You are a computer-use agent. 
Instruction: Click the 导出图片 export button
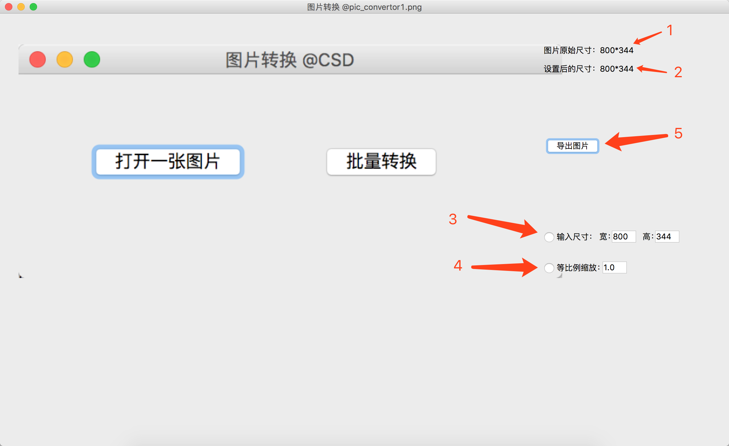pyautogui.click(x=572, y=146)
